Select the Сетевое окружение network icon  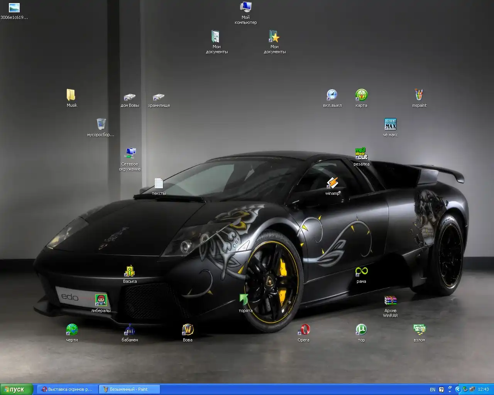click(x=130, y=154)
